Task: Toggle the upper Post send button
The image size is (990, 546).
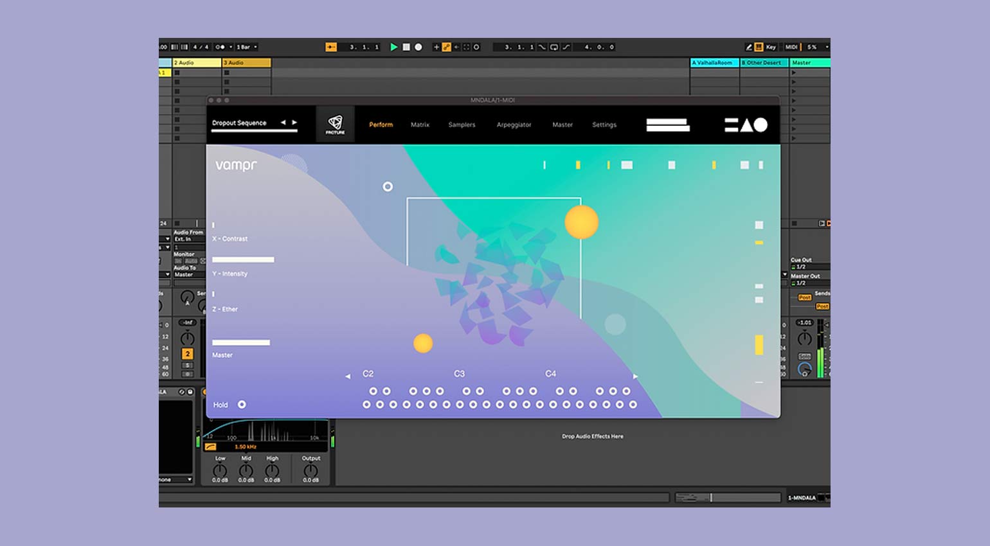Action: (x=805, y=297)
